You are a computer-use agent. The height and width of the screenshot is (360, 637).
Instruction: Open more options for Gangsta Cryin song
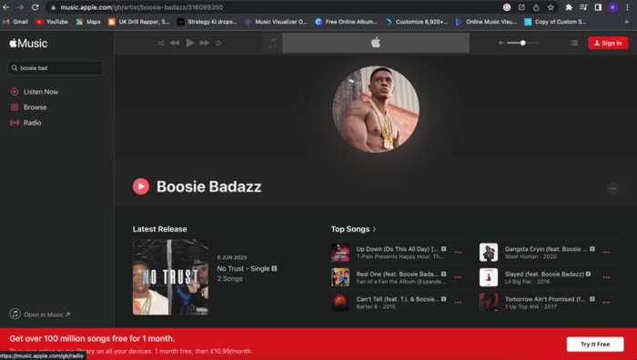point(607,253)
